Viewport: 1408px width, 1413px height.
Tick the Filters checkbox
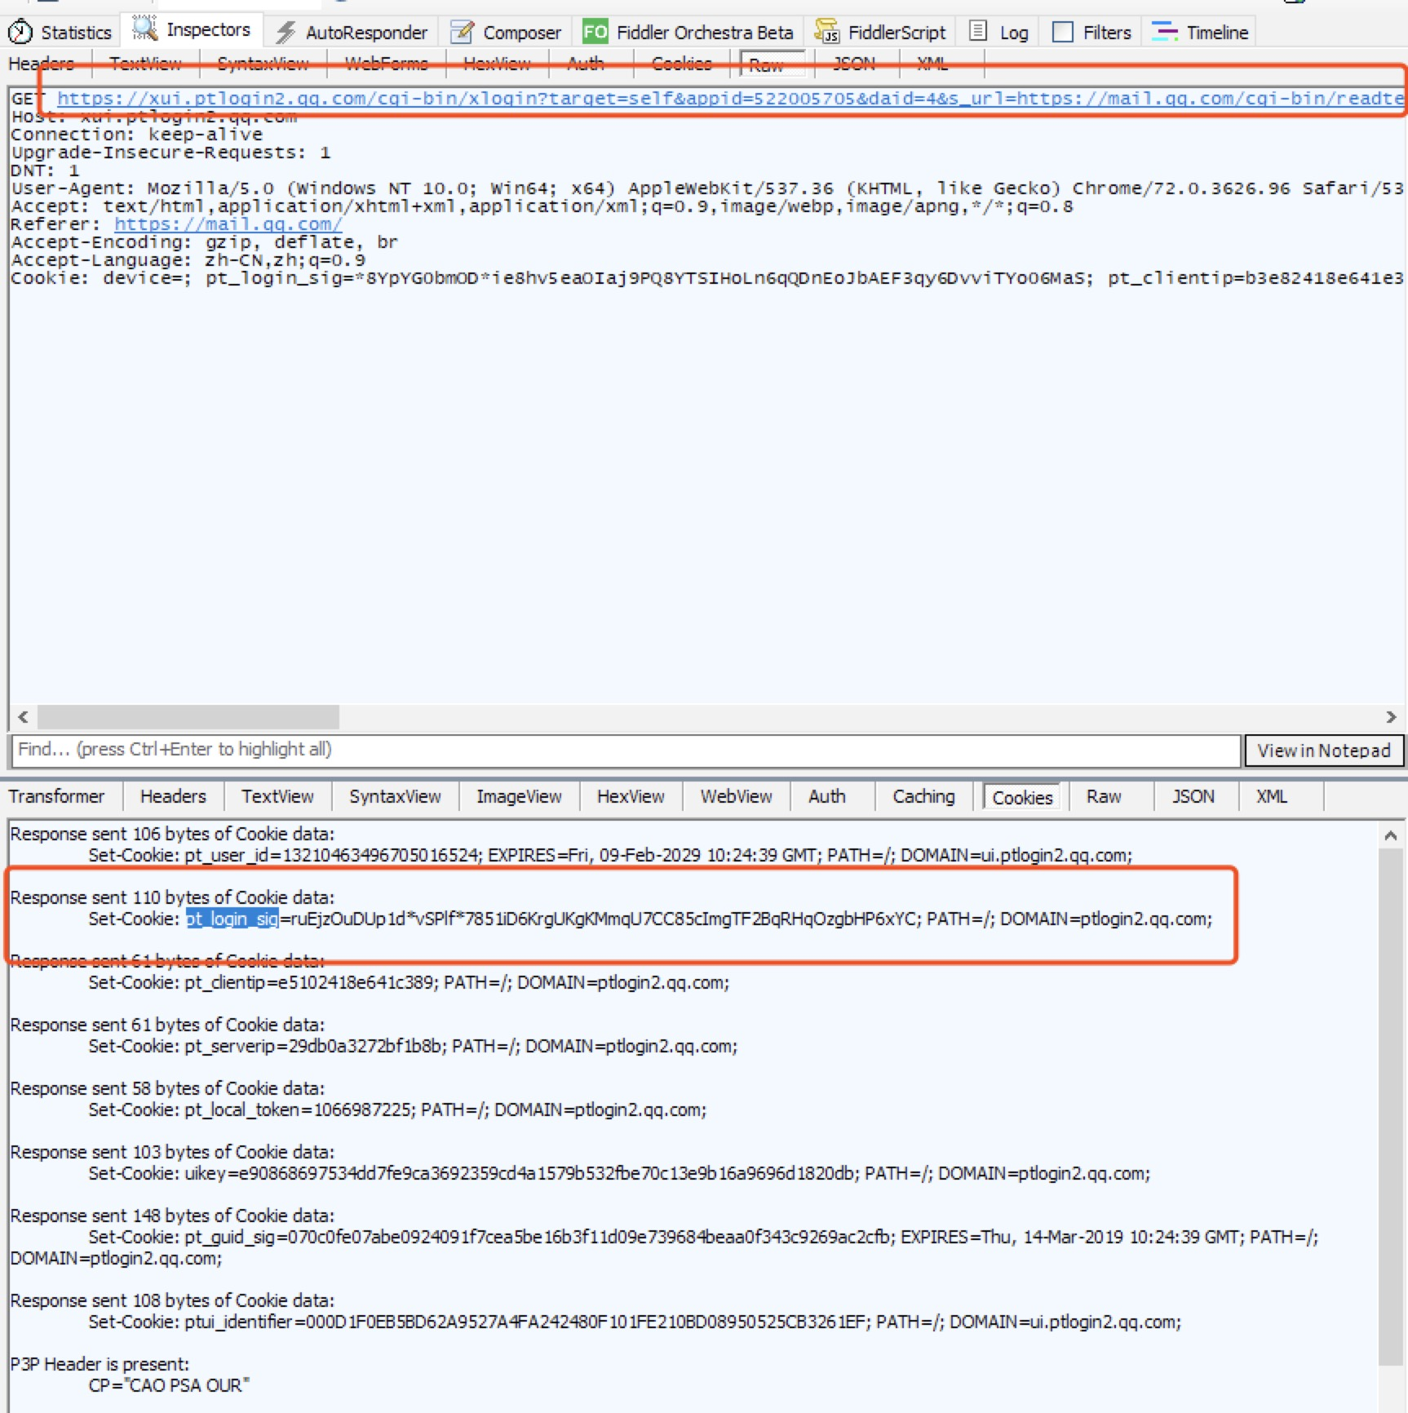coord(1063,32)
